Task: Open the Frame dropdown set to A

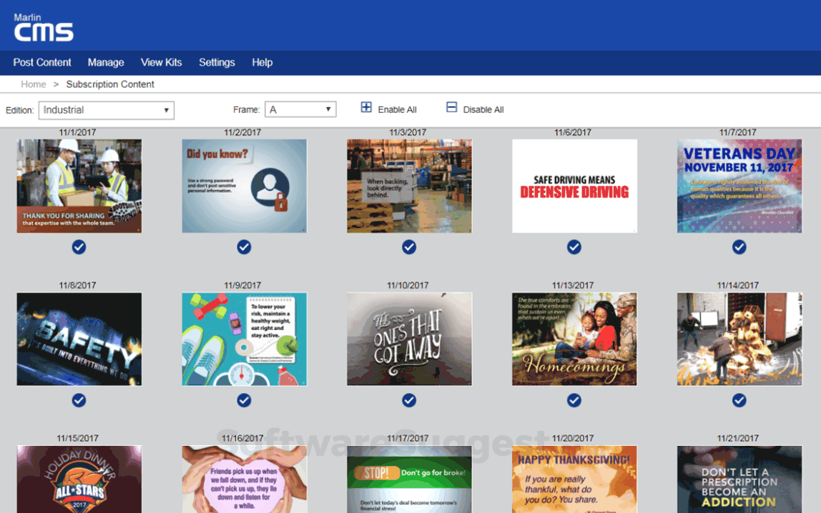Action: [x=300, y=109]
